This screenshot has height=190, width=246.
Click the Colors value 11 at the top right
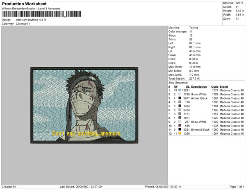[237, 7]
